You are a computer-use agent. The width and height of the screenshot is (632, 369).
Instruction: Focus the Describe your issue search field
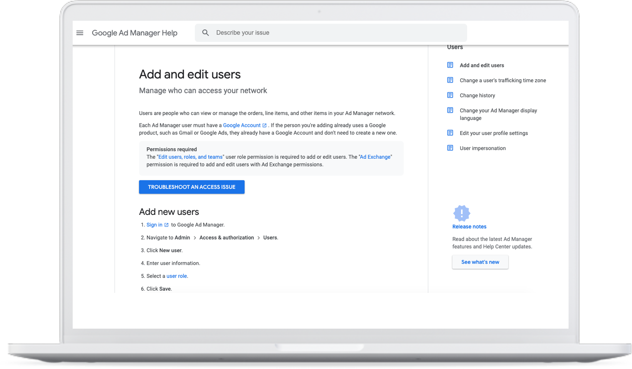click(x=331, y=33)
